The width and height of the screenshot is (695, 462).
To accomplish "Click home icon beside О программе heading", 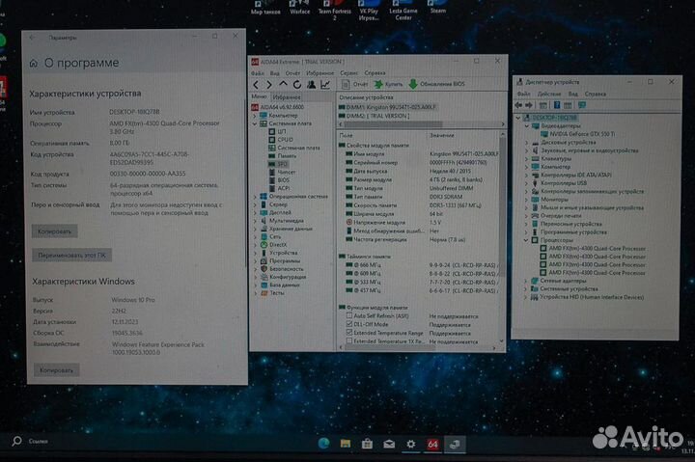I will [34, 64].
